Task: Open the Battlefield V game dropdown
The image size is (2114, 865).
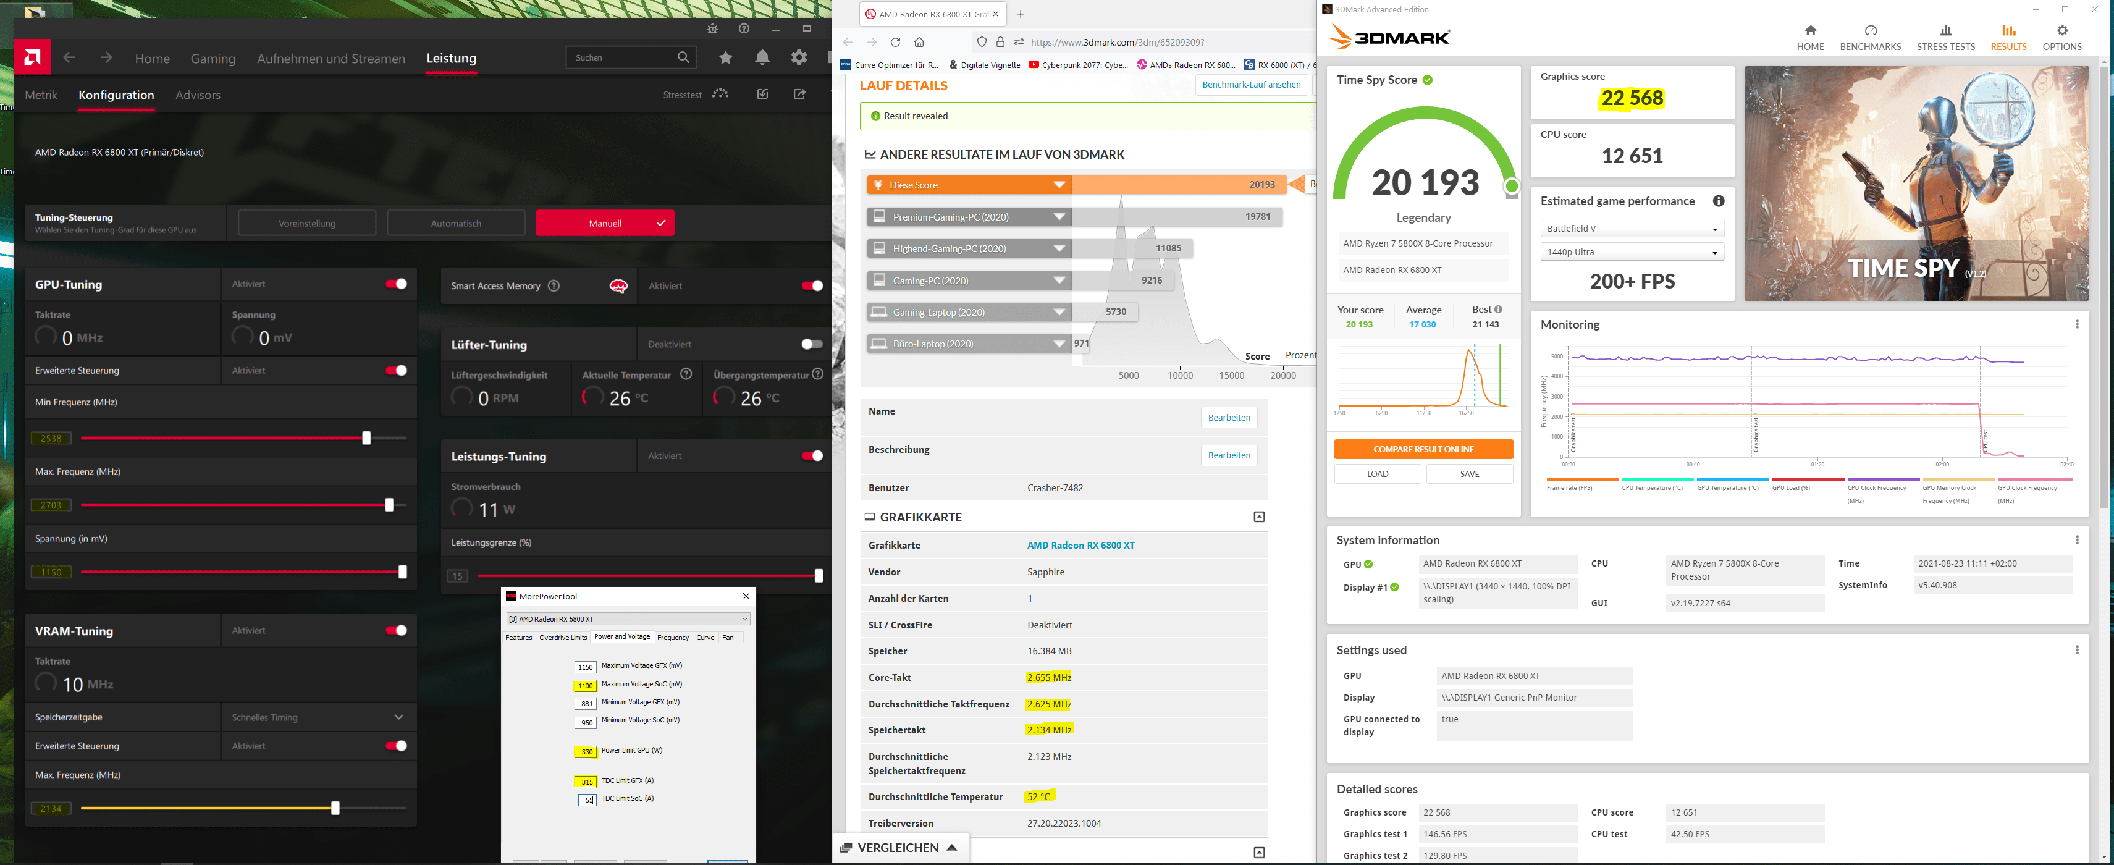Action: point(1632,229)
